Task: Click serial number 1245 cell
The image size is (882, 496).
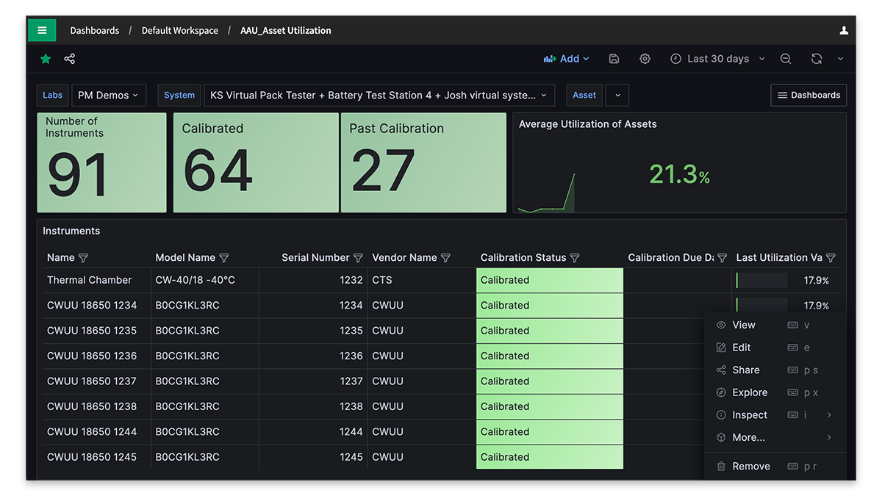Action: pos(313,457)
